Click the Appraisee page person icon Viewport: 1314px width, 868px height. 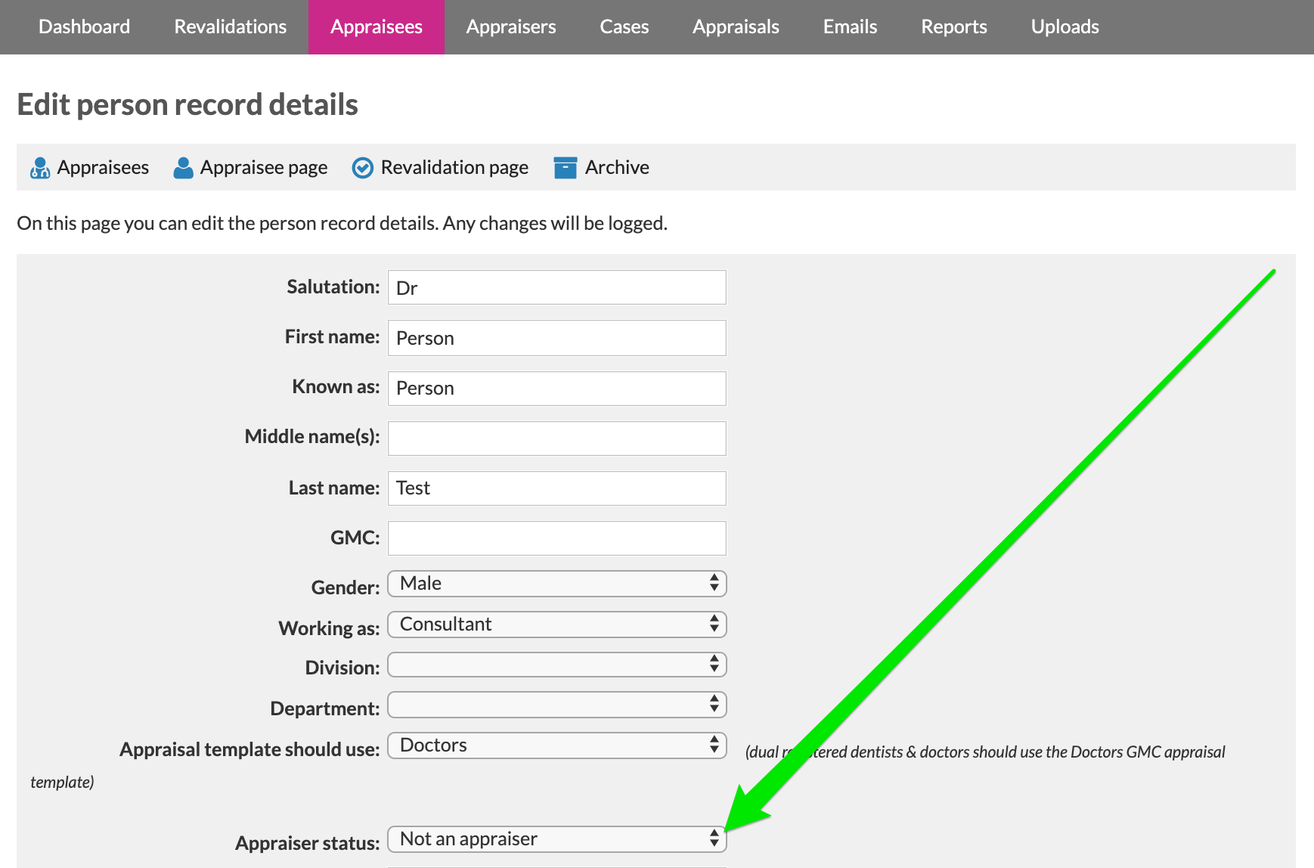183,168
